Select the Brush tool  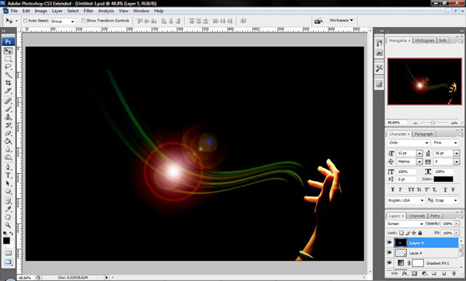point(8,109)
